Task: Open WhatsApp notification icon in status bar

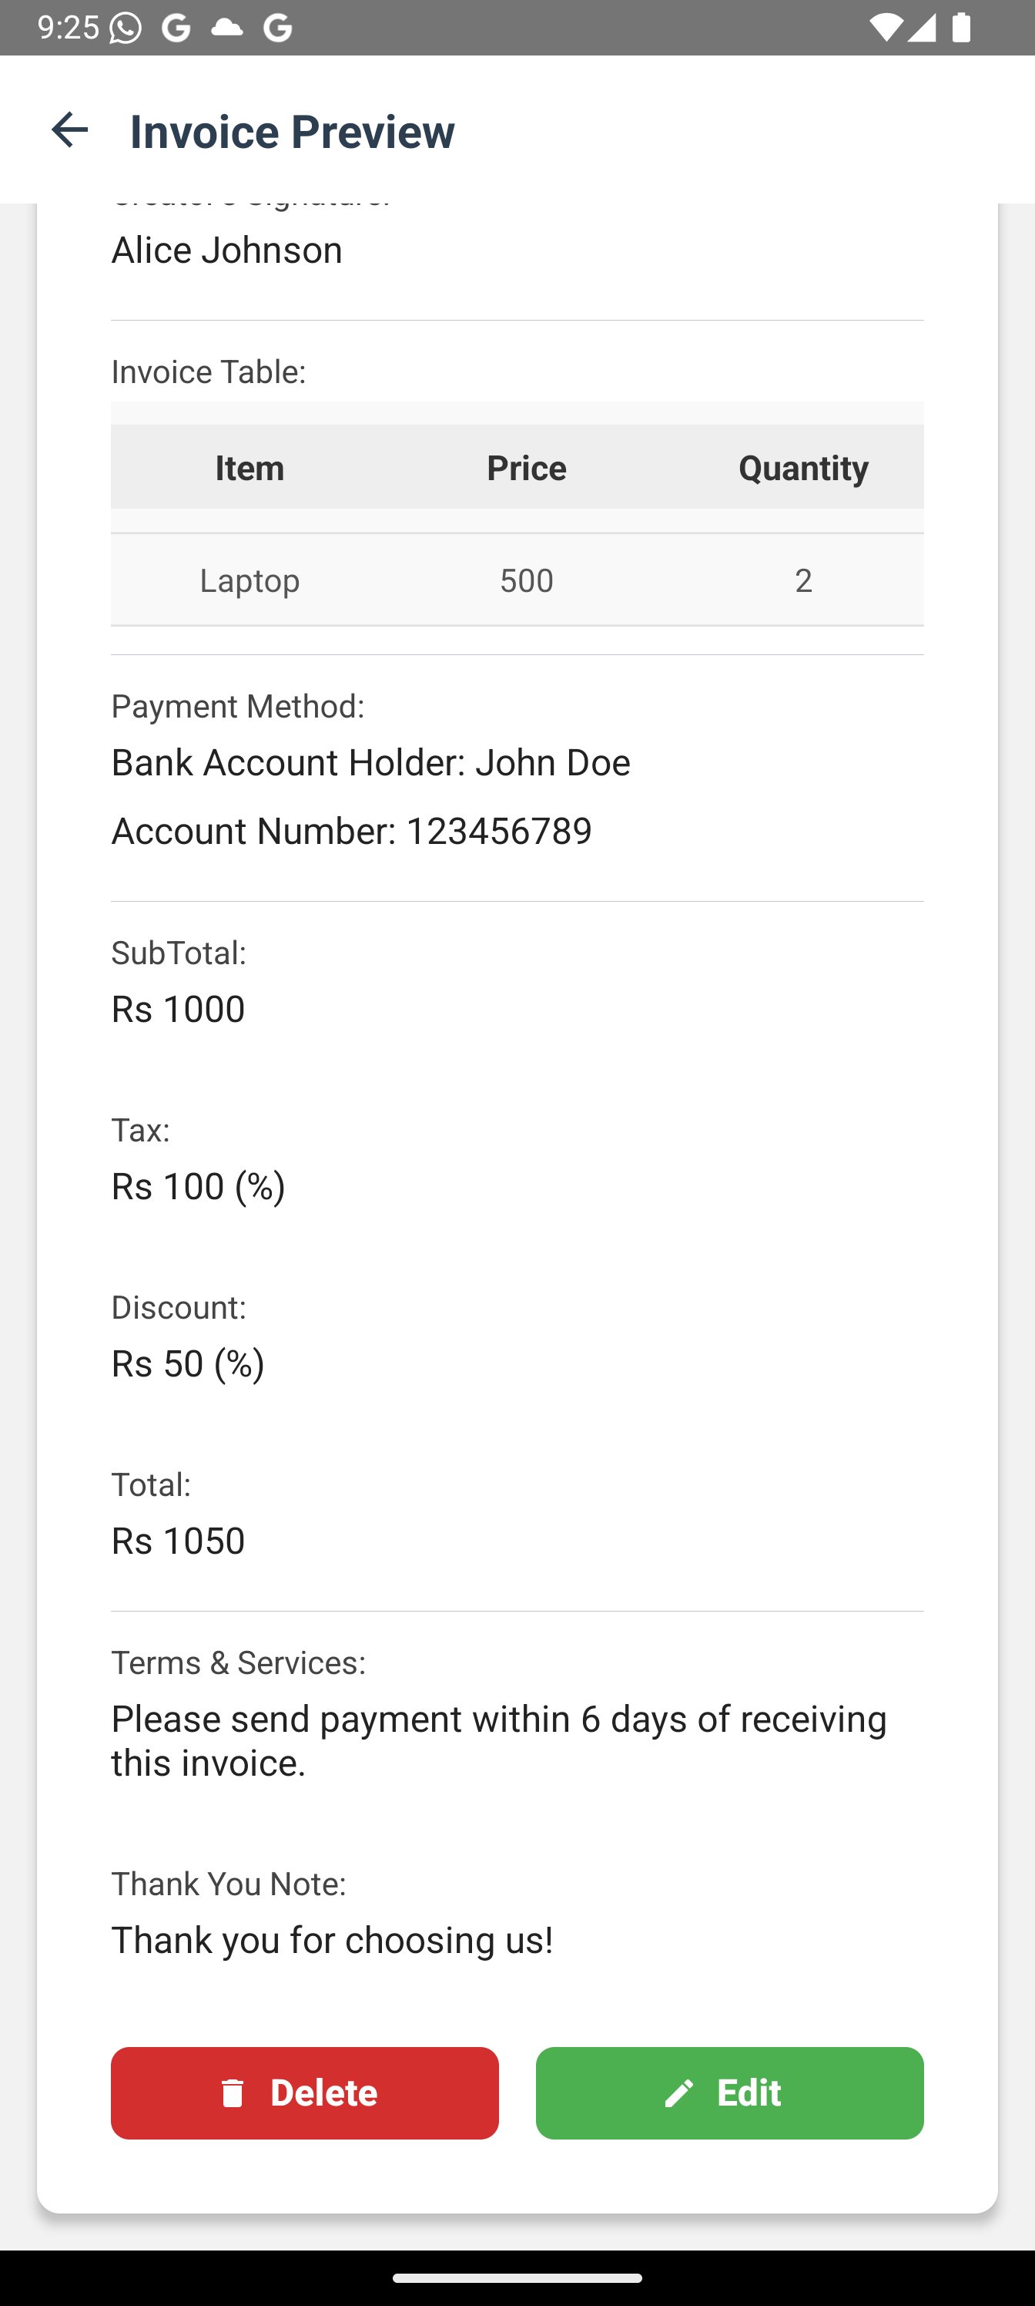Action: coord(126,28)
